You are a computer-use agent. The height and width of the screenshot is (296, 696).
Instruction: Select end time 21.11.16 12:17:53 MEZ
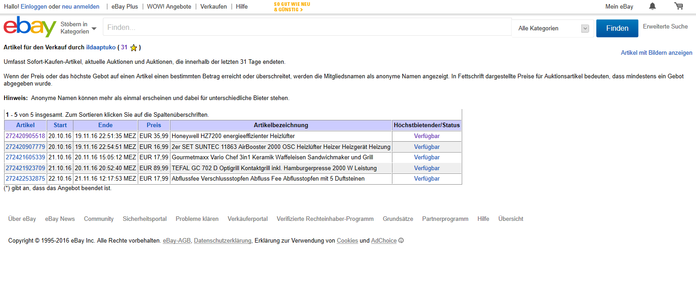point(106,179)
